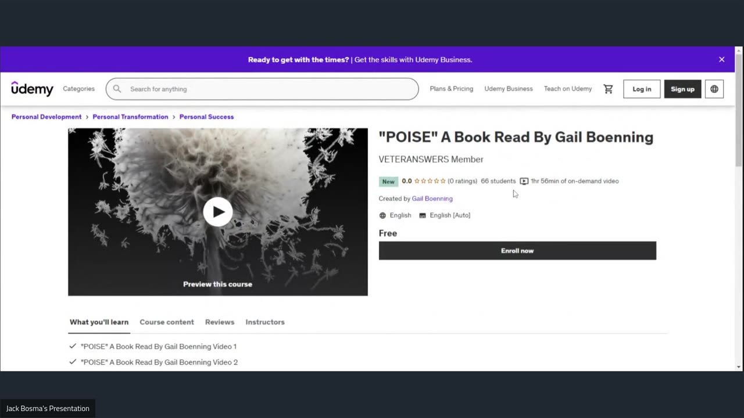This screenshot has height=418, width=744.
Task: Click the English [Auto] captions text
Action: click(450, 215)
